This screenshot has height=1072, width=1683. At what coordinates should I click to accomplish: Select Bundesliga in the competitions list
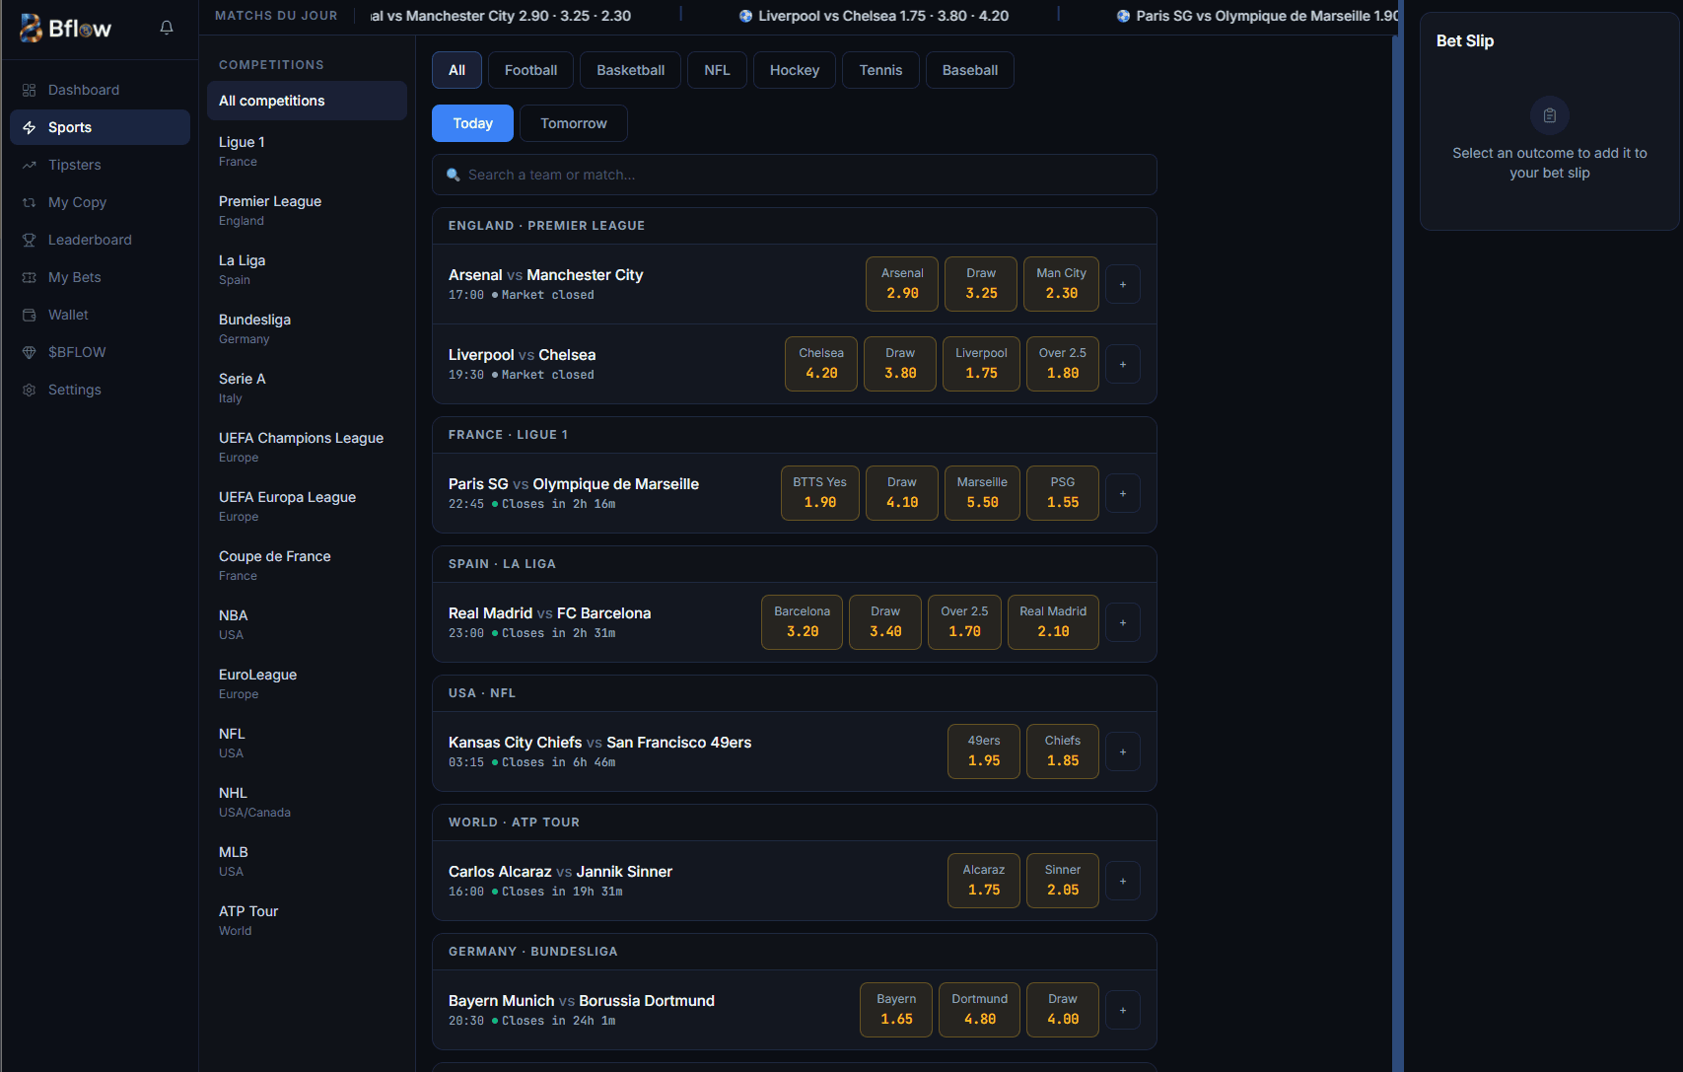[307, 328]
